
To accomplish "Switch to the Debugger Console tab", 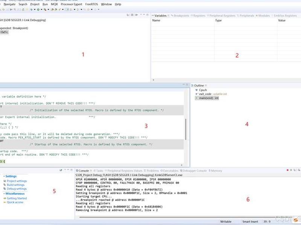I will [x=193, y=171].
